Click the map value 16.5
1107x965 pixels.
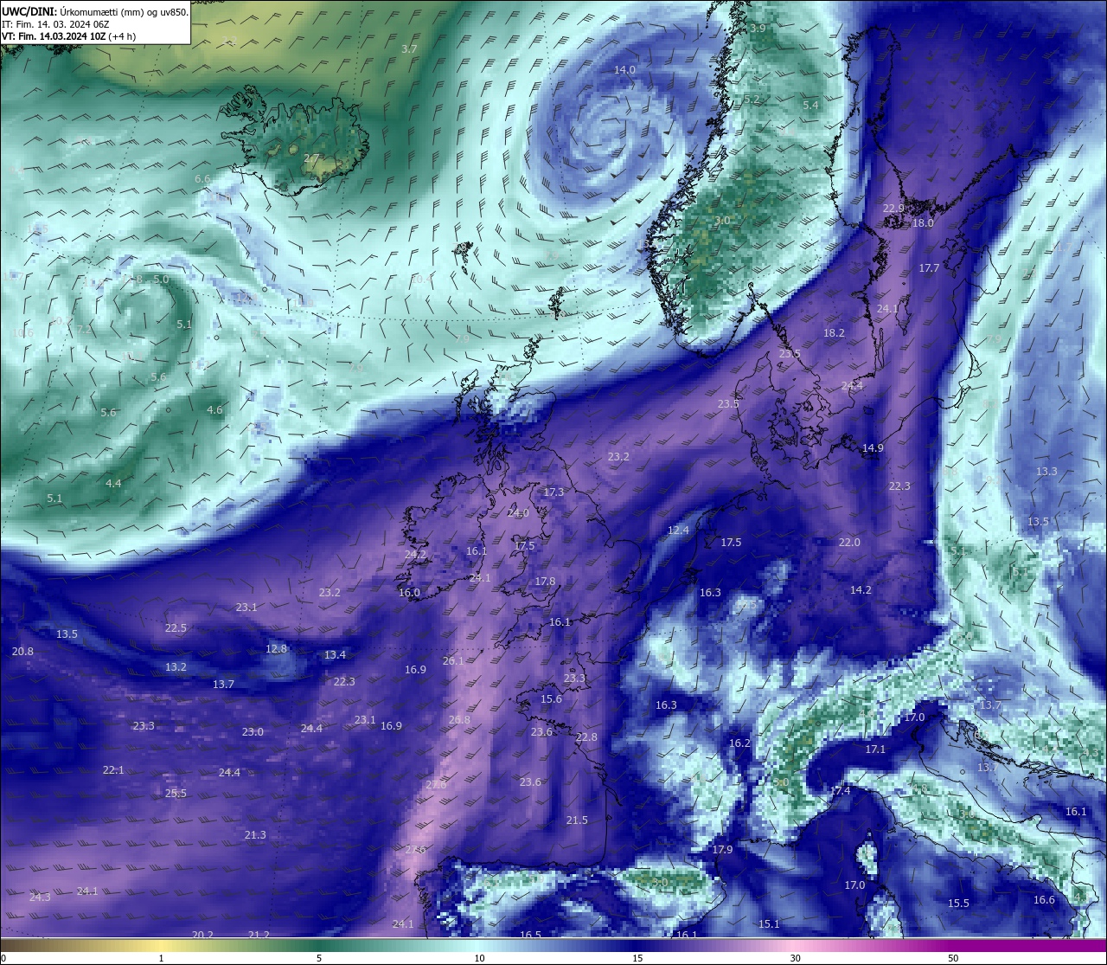click(530, 935)
